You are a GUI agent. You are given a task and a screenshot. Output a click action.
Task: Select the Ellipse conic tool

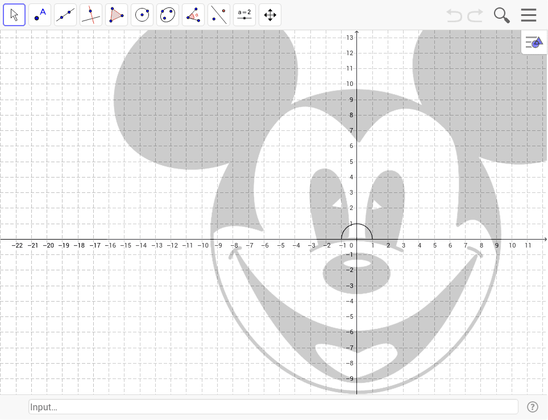point(168,15)
